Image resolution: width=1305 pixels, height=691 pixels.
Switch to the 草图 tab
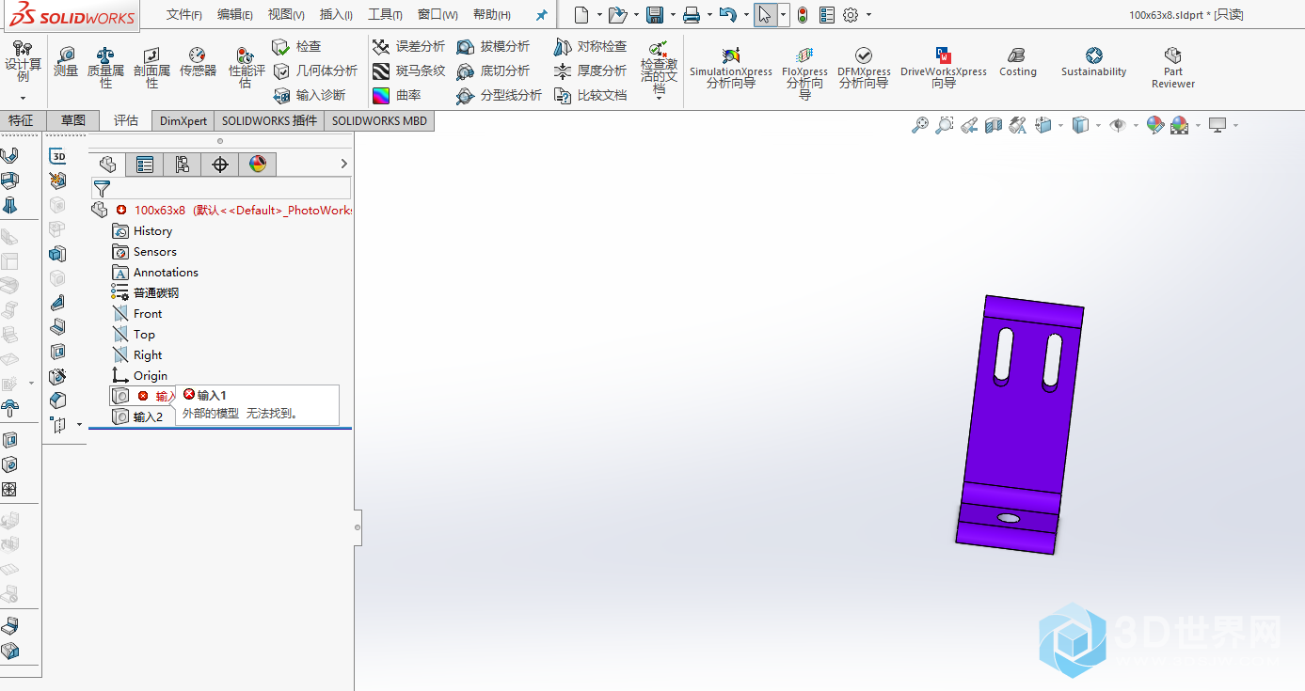tap(73, 120)
